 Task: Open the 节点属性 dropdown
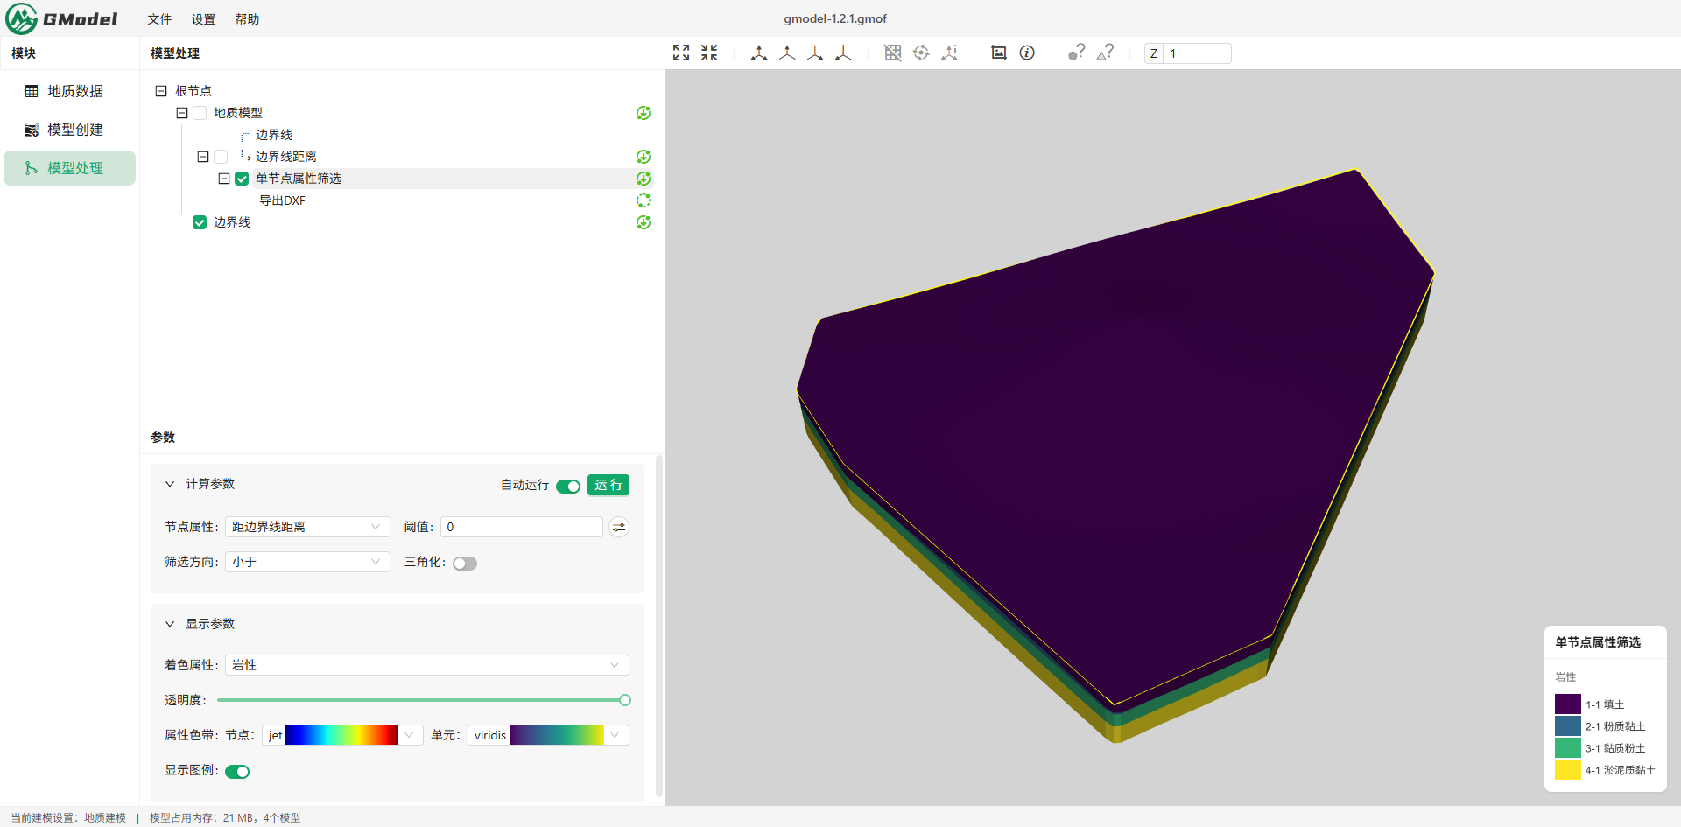click(x=307, y=527)
